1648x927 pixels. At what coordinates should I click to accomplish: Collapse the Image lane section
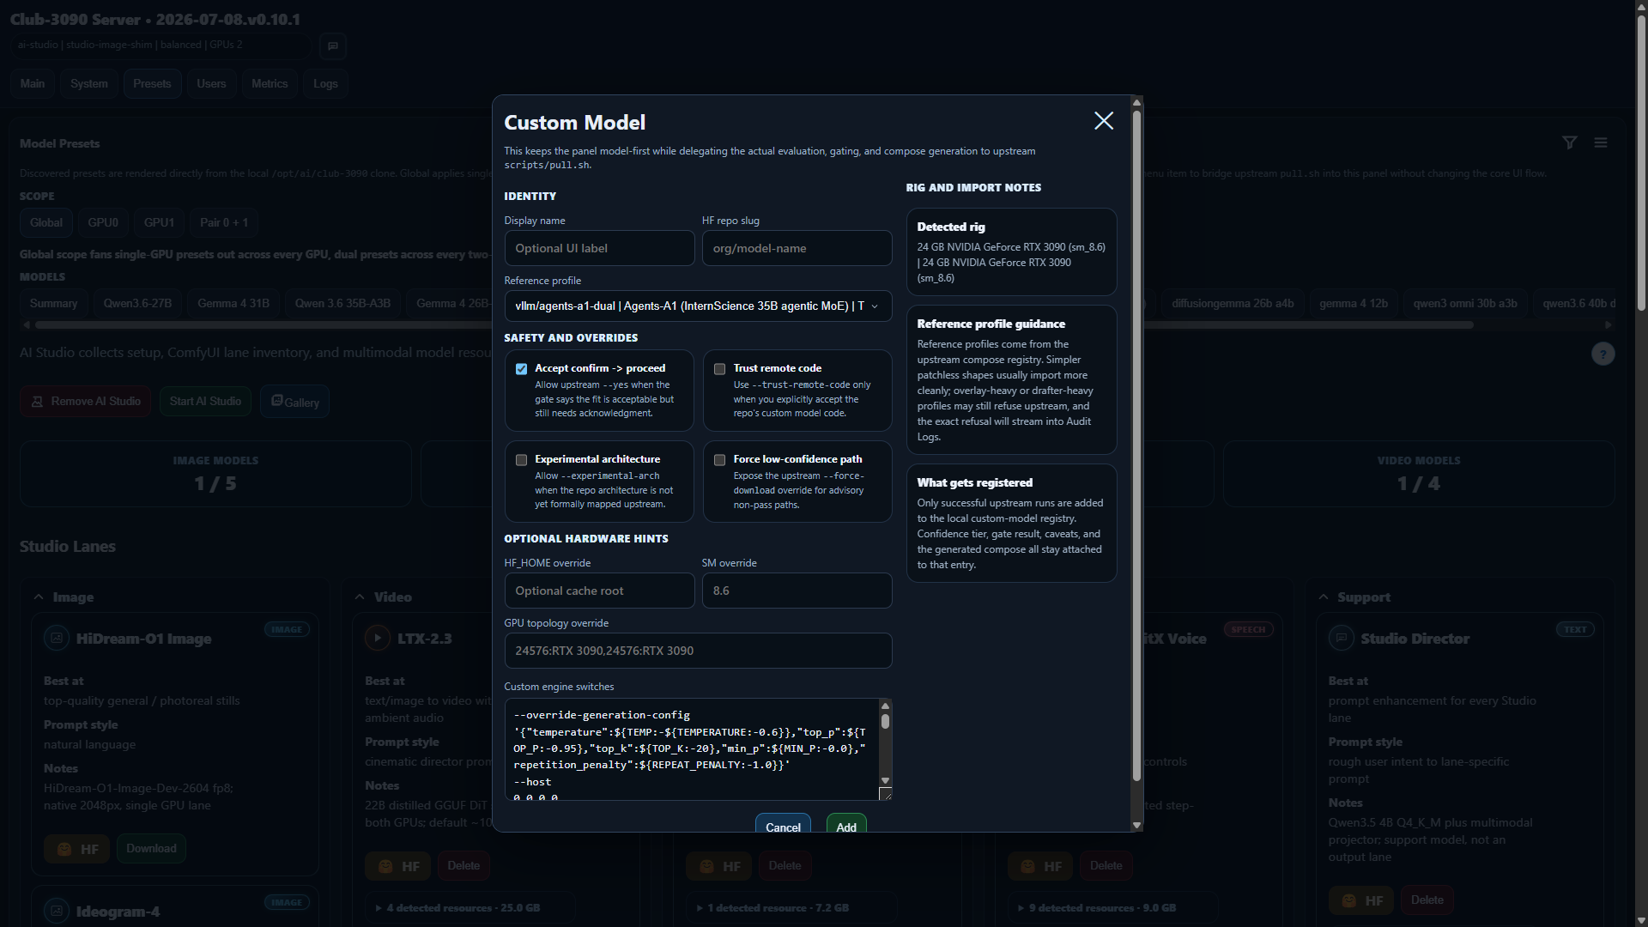pos(39,597)
